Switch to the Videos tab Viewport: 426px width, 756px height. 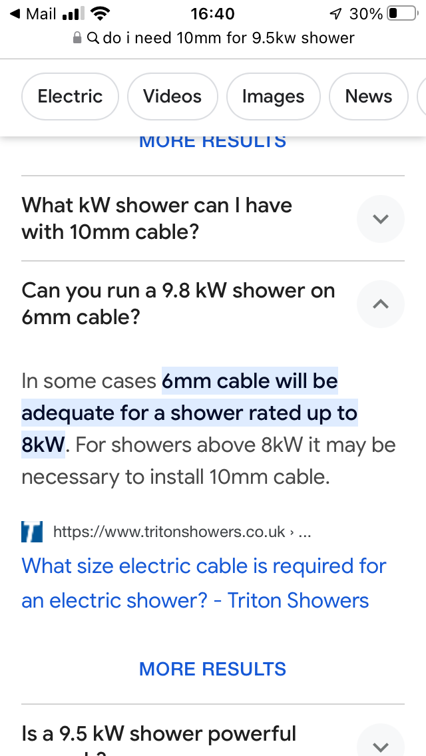[x=172, y=96]
